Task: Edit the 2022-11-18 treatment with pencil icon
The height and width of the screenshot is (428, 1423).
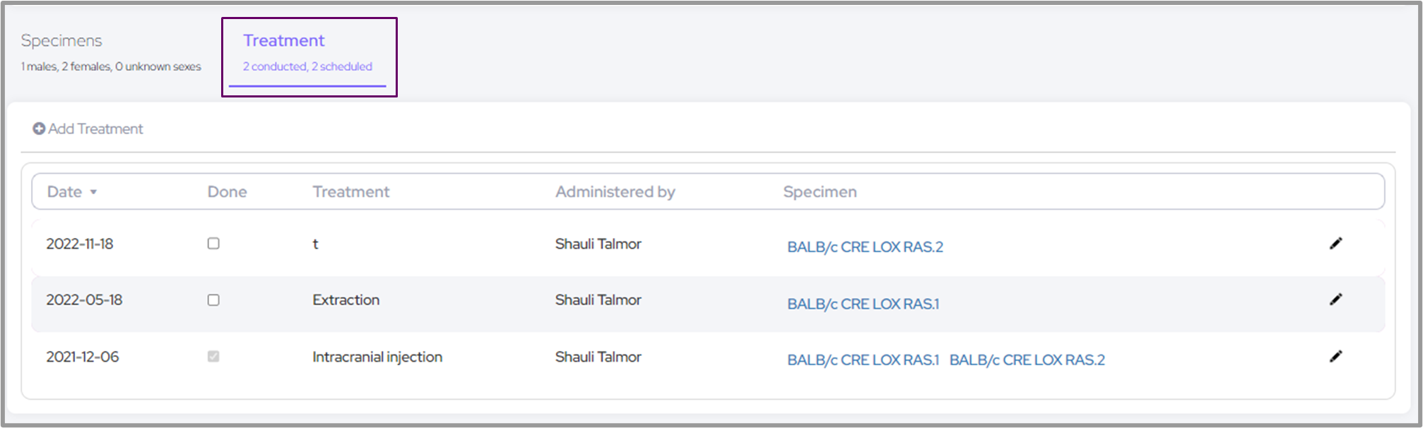Action: [1335, 244]
